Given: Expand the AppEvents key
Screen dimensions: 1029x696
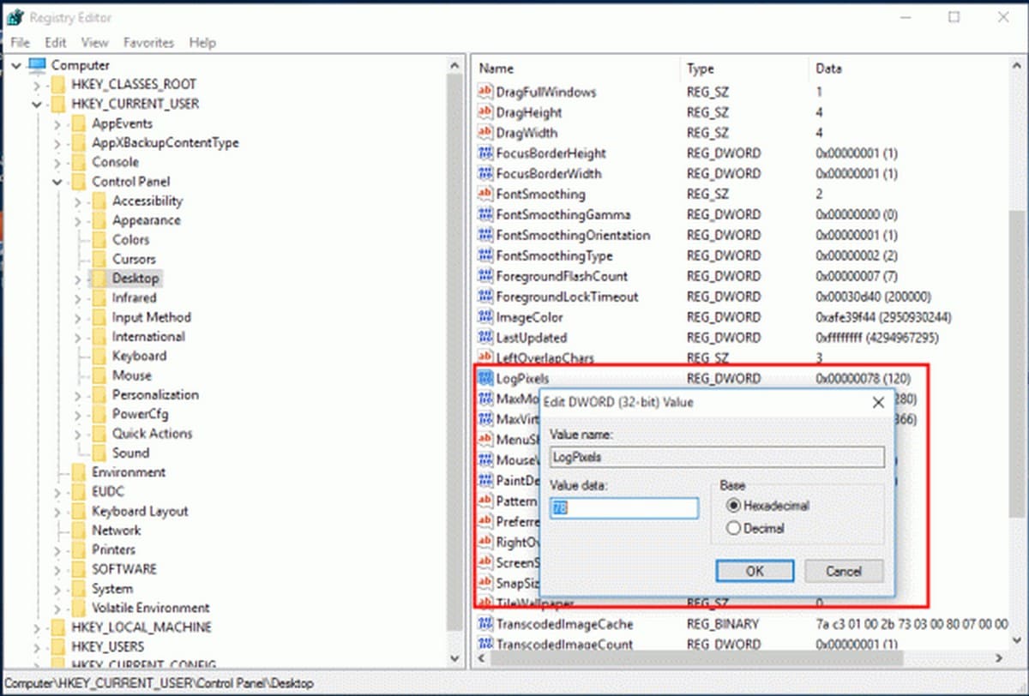Looking at the screenshot, I should point(57,123).
